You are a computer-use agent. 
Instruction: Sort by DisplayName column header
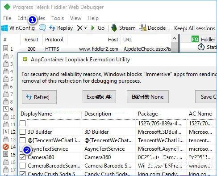(50, 114)
